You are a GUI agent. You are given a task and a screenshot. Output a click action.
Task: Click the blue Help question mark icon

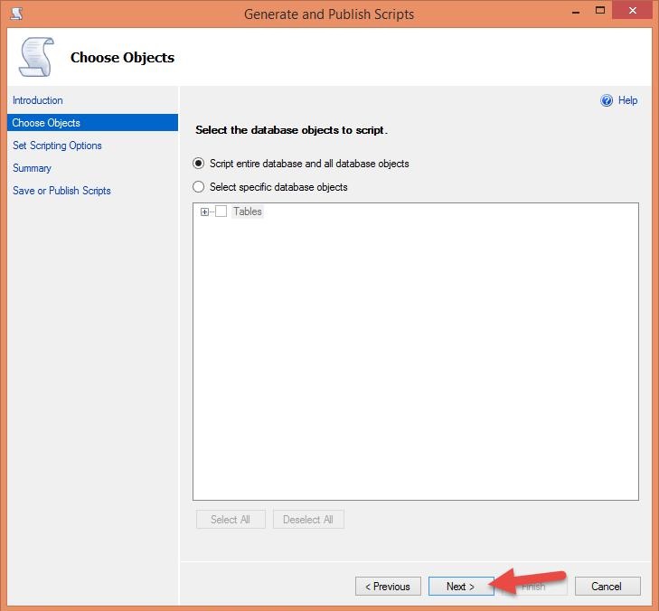click(x=607, y=100)
